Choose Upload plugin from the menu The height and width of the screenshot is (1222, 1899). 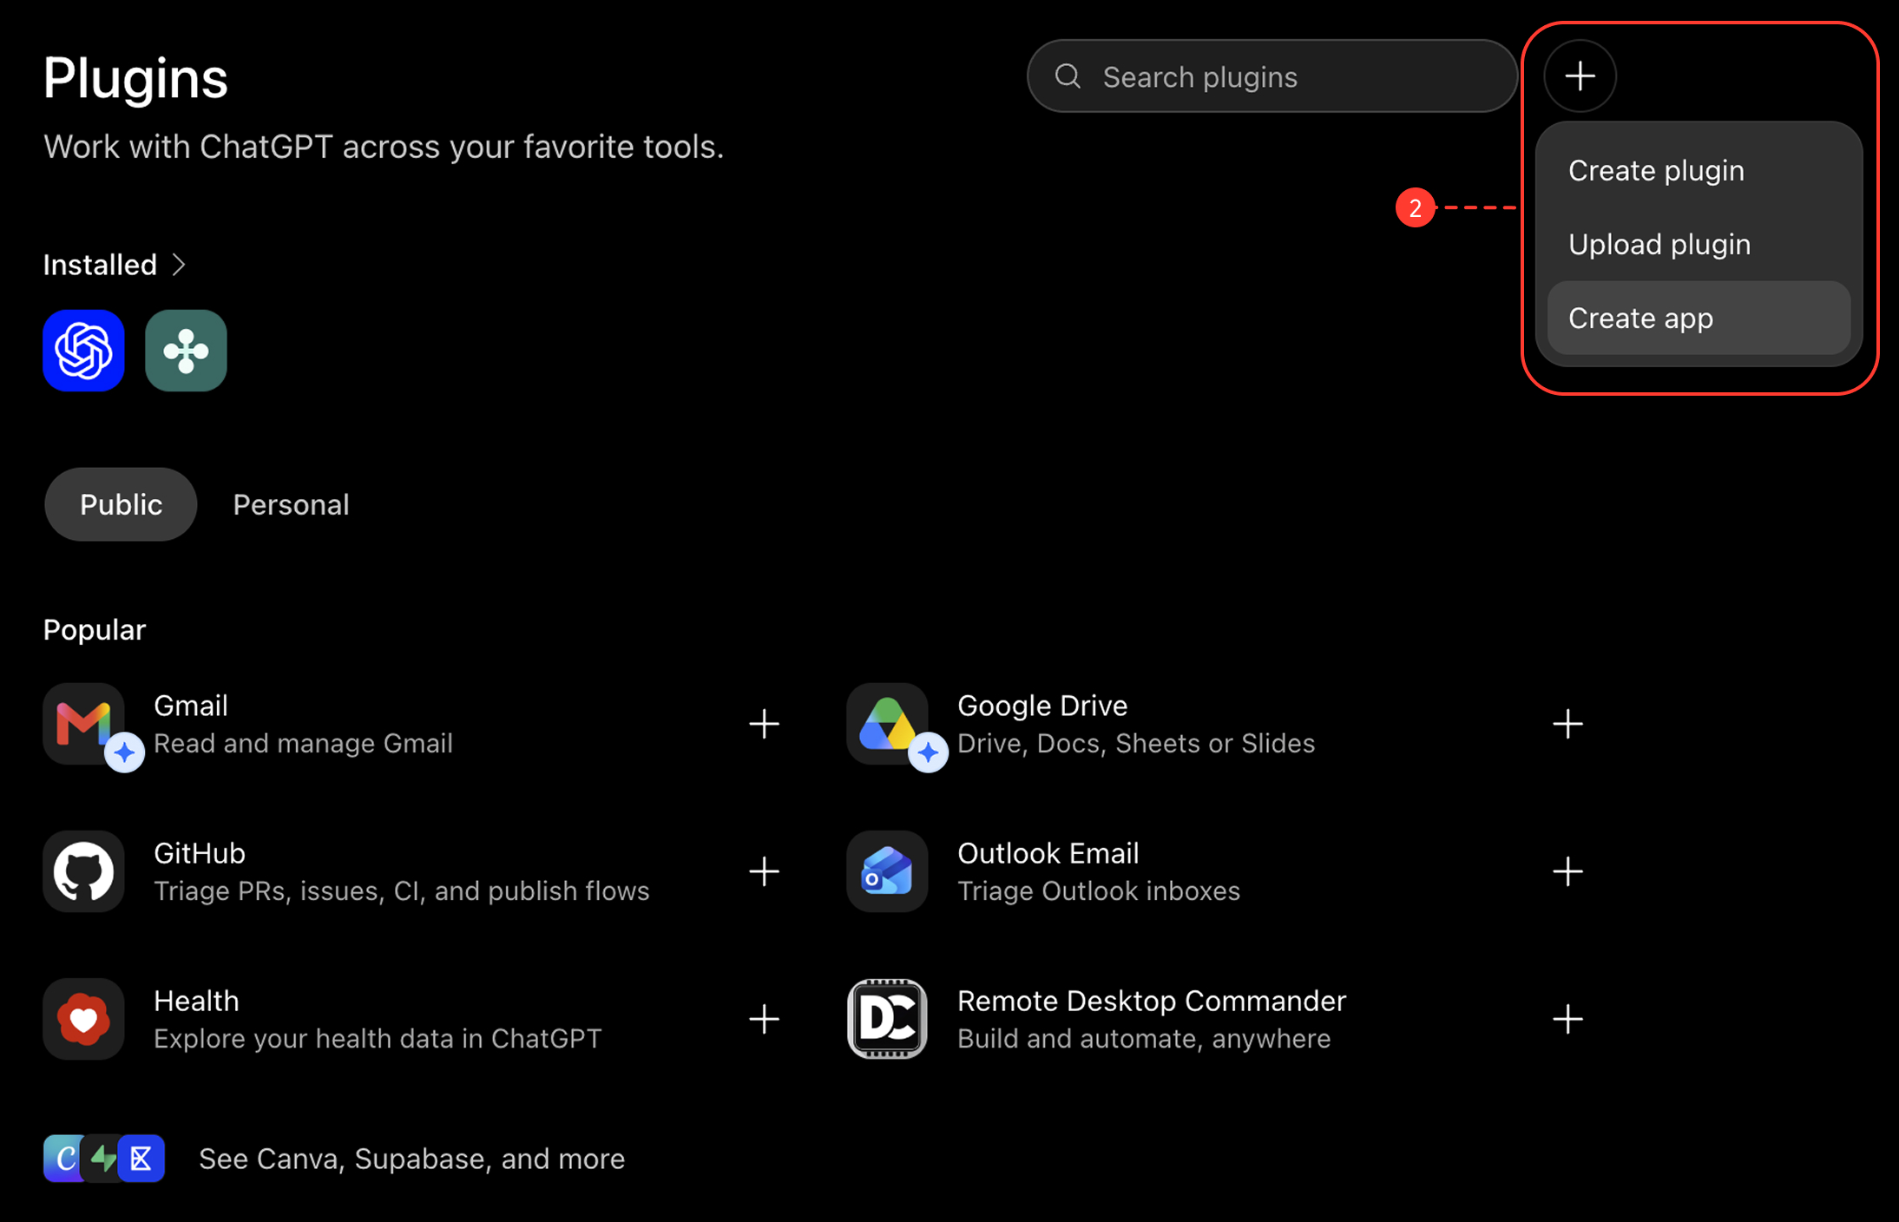[1699, 245]
